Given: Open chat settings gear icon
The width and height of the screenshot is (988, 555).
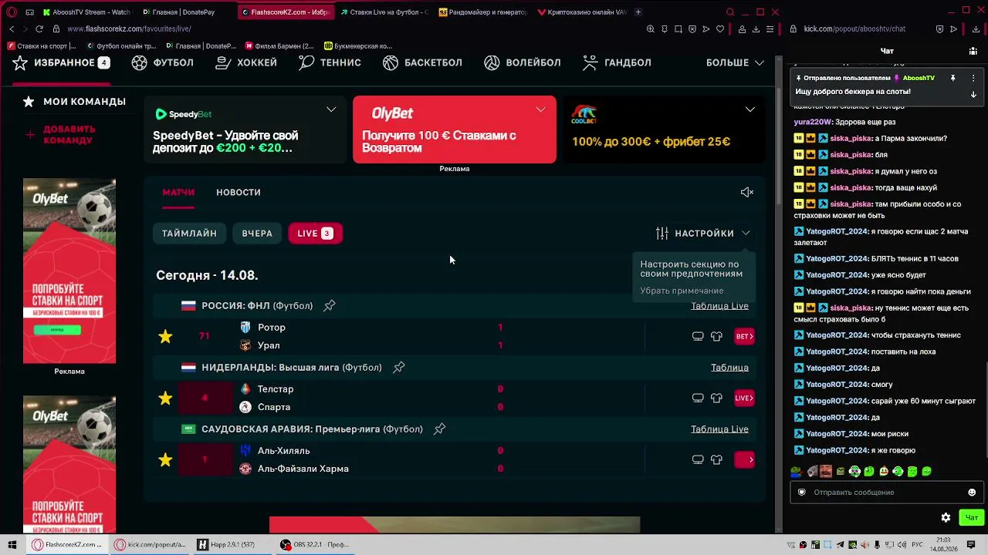Looking at the screenshot, I should [x=946, y=518].
